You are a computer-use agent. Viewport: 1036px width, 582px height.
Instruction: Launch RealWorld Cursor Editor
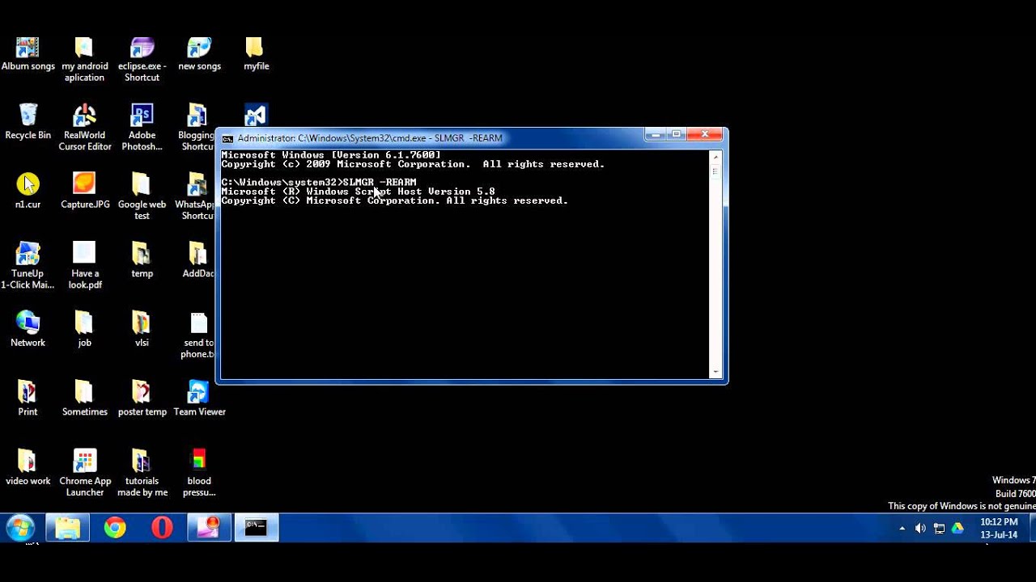(x=84, y=129)
